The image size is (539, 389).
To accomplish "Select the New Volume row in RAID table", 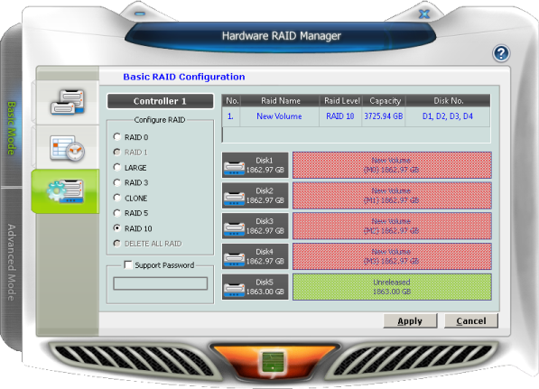I will pos(356,116).
